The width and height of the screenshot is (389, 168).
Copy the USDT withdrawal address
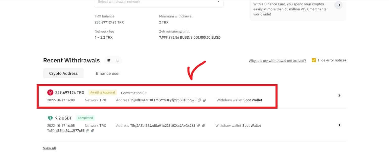click(x=203, y=126)
